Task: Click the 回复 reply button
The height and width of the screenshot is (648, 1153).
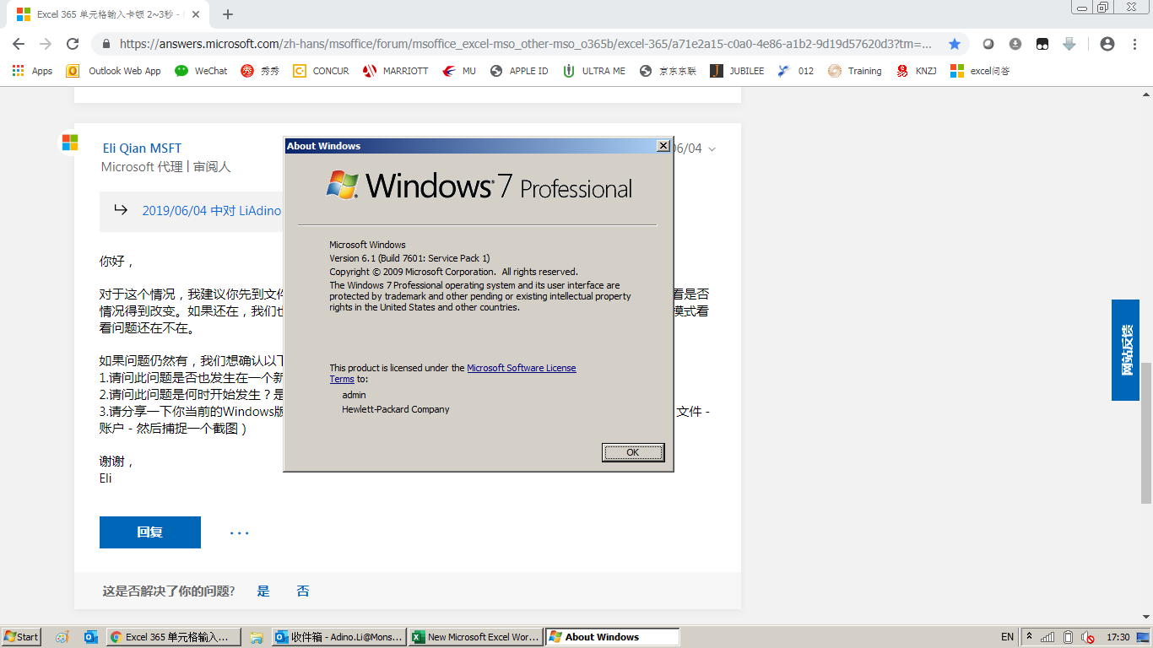Action: pyautogui.click(x=150, y=532)
